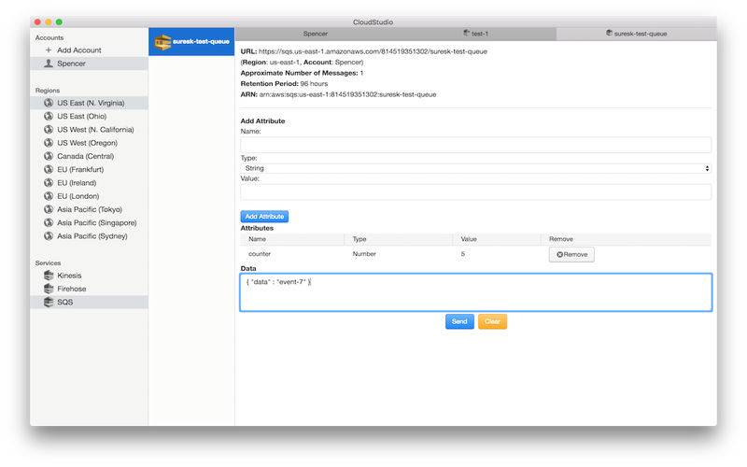Click the globe icon for Asia Pacific (Sydney)
The height and width of the screenshot is (467, 747).
pos(49,236)
